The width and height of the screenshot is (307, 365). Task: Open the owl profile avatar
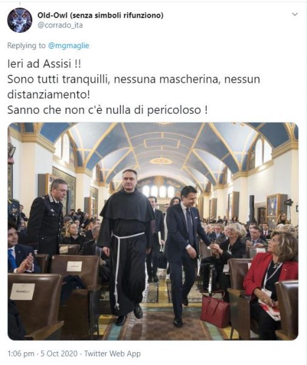point(19,20)
